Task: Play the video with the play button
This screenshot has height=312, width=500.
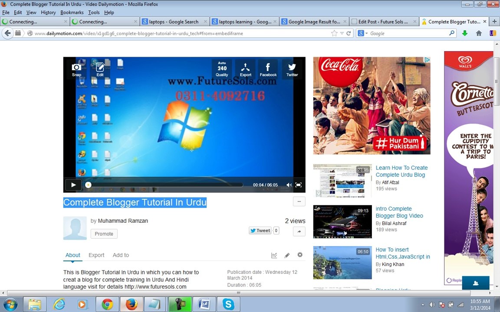Action: coord(73,185)
